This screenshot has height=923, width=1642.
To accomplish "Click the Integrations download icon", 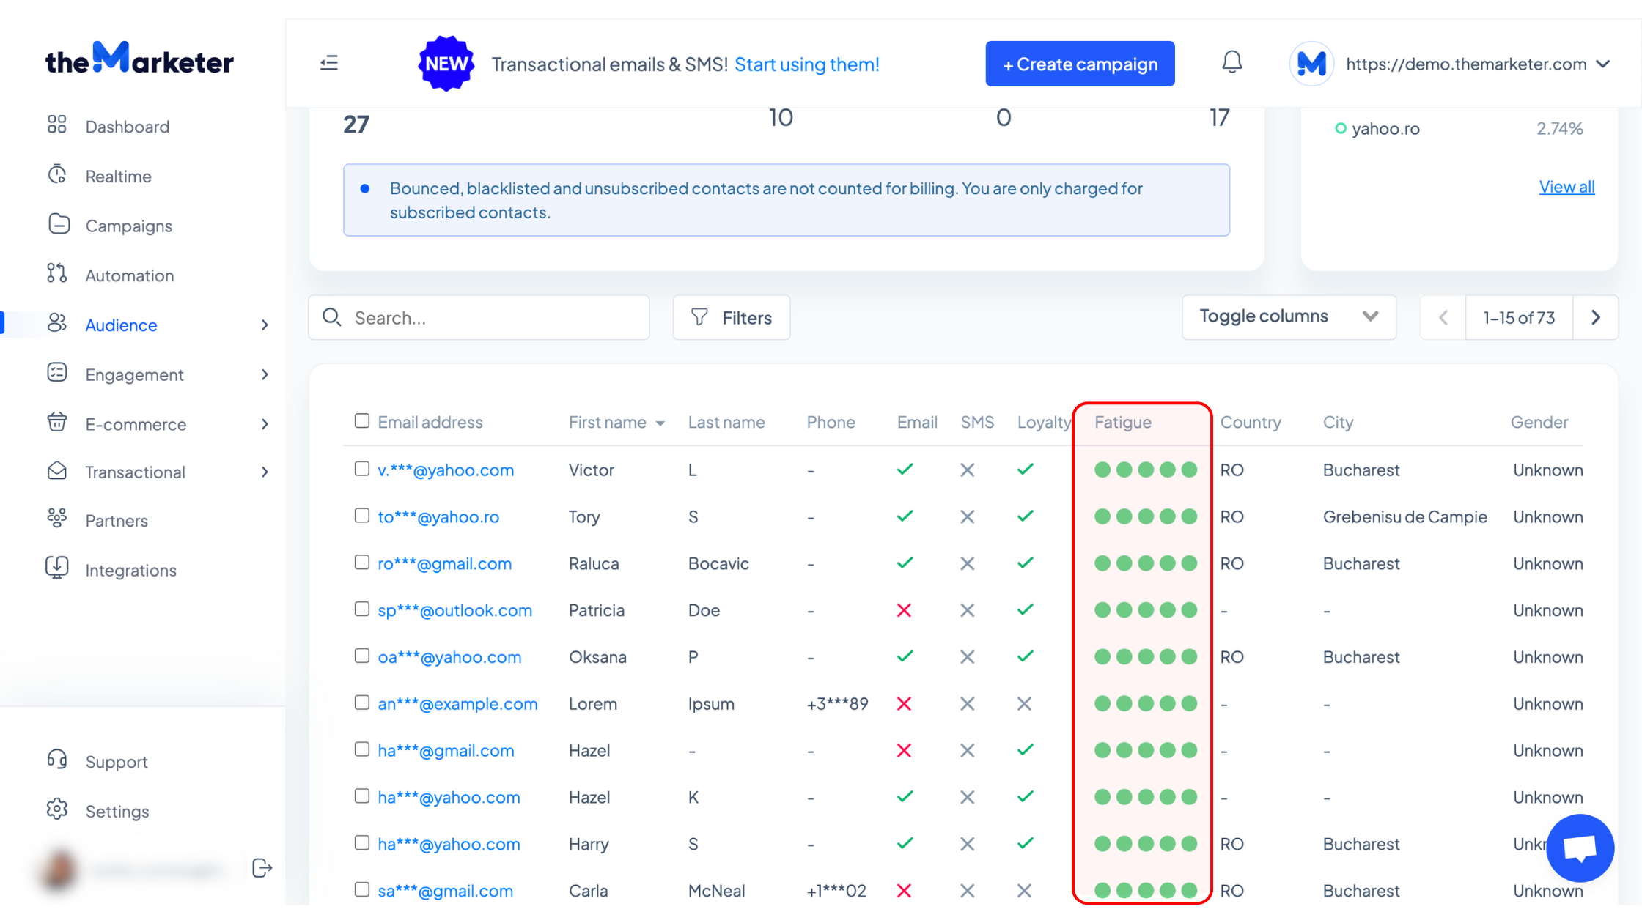I will pyautogui.click(x=57, y=568).
